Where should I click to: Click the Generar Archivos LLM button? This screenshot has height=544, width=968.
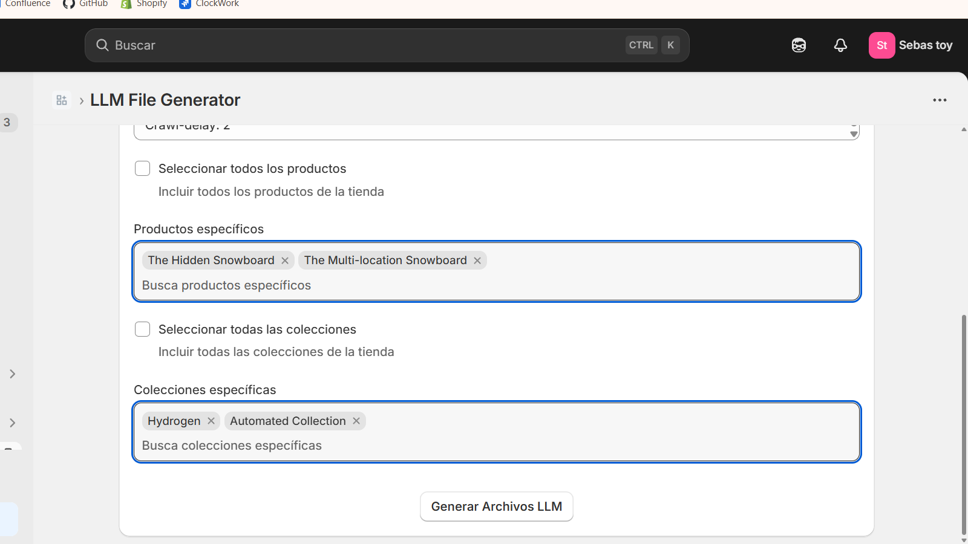[496, 507]
